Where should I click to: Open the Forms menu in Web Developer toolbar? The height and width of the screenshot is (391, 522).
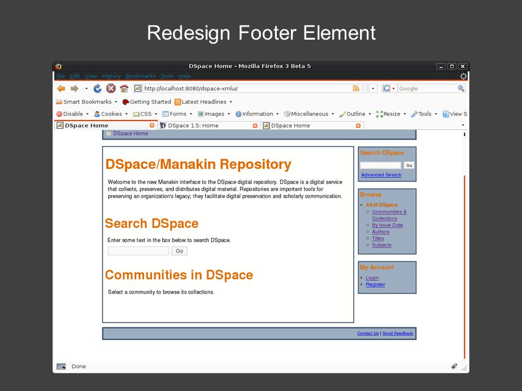[x=177, y=113]
